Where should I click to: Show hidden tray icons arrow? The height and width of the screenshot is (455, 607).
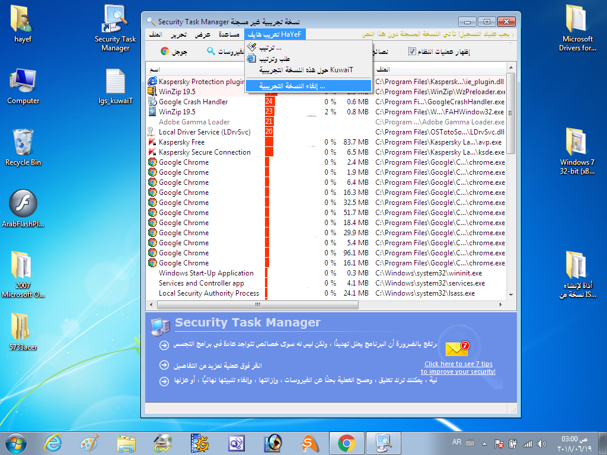coord(484,444)
